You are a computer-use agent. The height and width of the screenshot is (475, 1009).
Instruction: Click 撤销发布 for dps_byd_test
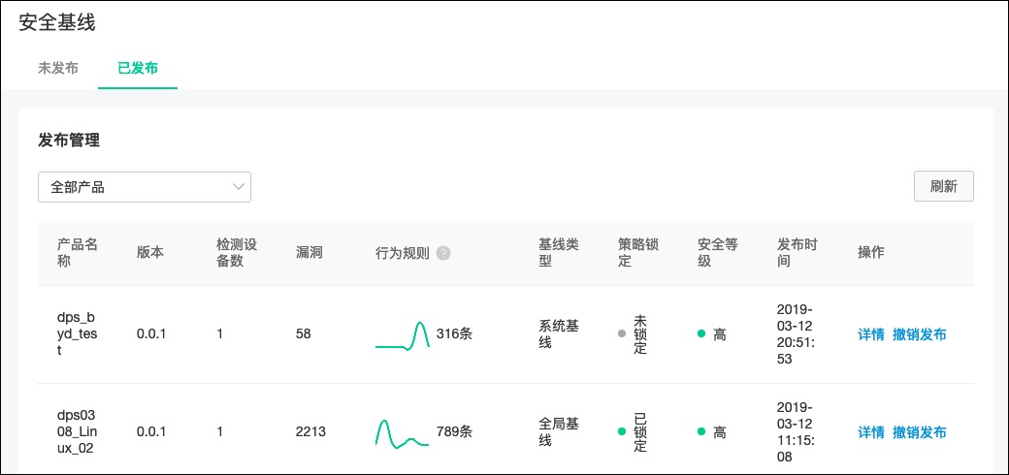point(920,334)
